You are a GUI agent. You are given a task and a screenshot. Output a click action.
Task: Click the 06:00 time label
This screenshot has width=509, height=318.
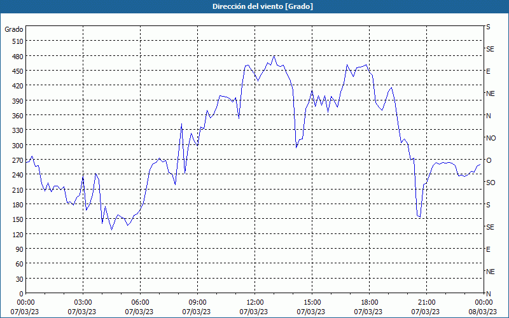click(140, 303)
